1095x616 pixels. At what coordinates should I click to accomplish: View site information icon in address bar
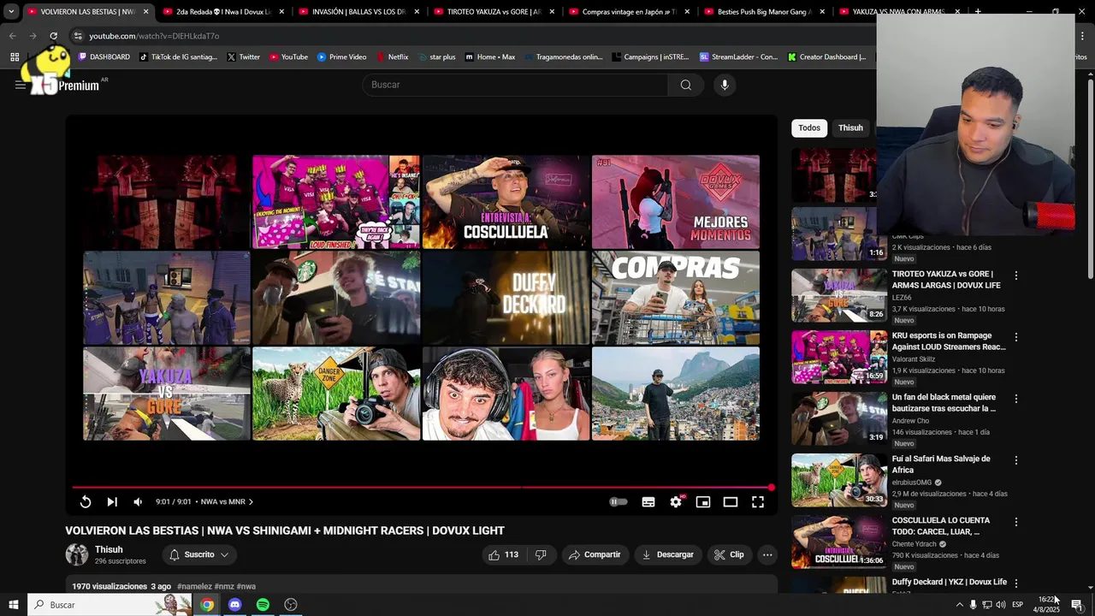click(78, 36)
